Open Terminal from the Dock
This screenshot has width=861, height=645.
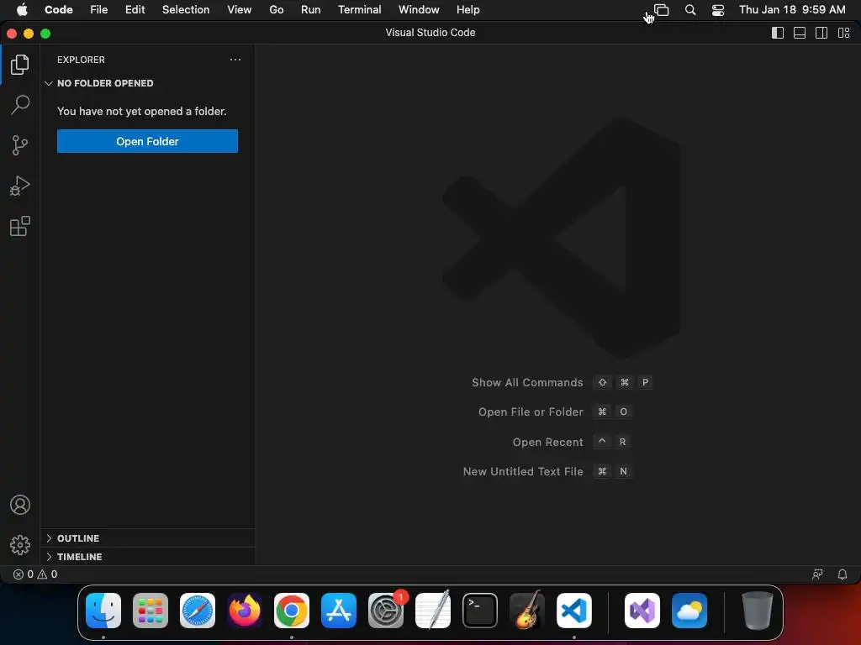[480, 611]
